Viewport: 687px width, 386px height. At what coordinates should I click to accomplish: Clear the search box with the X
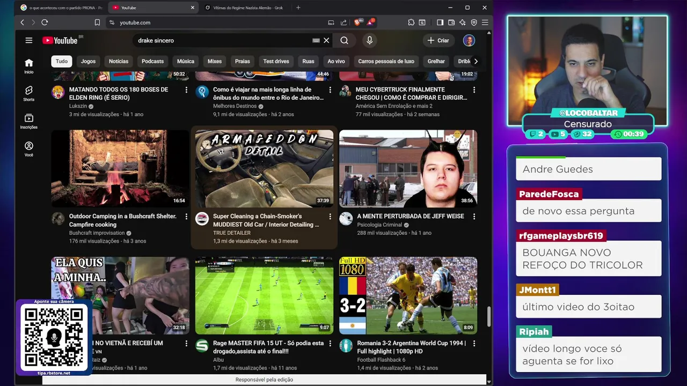(x=326, y=40)
